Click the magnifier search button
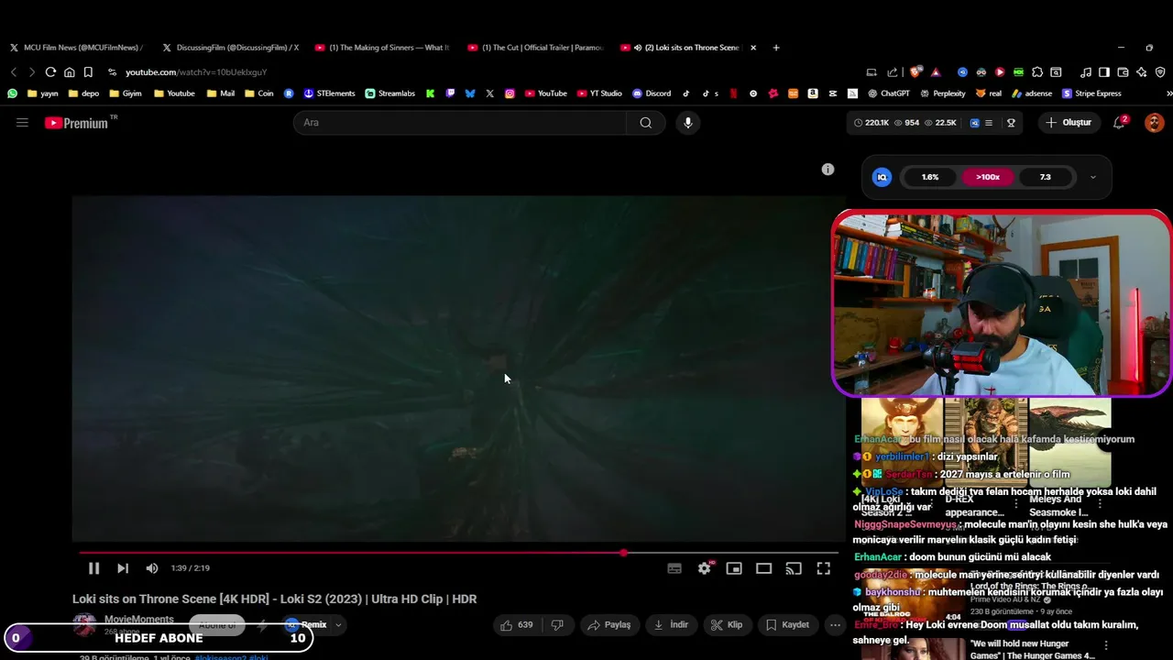The height and width of the screenshot is (660, 1173). tap(646, 123)
